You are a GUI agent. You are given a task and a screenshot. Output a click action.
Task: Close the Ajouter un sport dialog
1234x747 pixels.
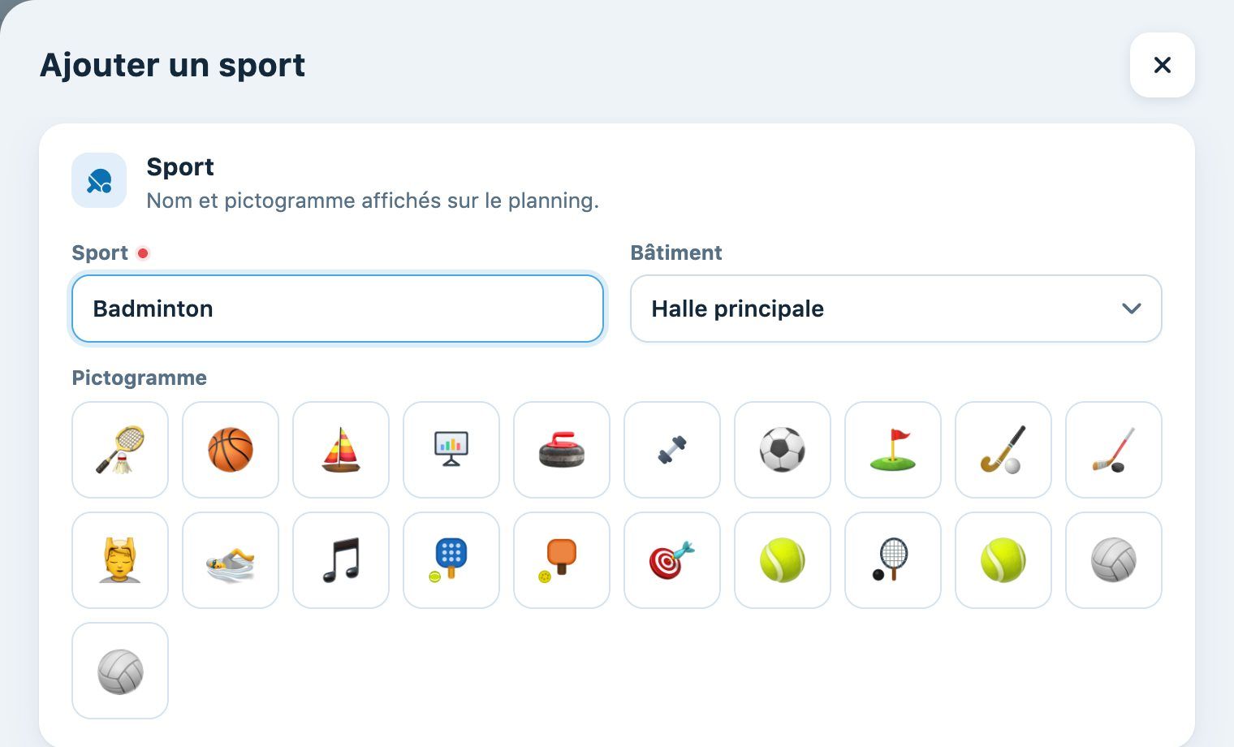[x=1163, y=65]
